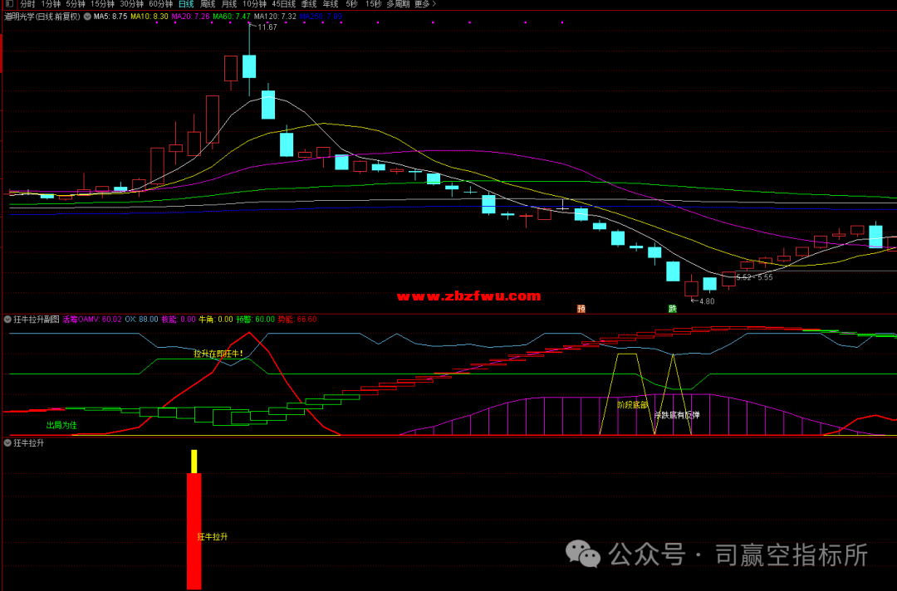Viewport: 897px width, 591px height.
Task: Click the cyan candlestick at the 11.67 peak
Action: pos(249,66)
